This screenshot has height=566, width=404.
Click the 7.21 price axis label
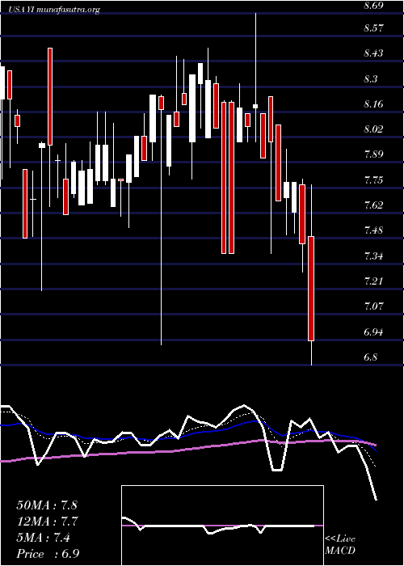tap(373, 281)
